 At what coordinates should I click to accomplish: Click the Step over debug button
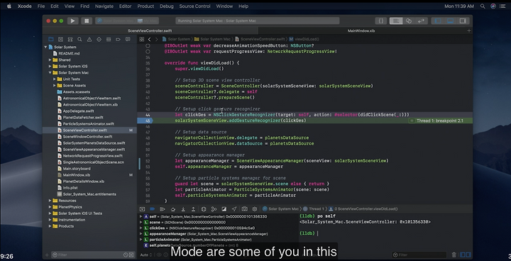tap(172, 209)
